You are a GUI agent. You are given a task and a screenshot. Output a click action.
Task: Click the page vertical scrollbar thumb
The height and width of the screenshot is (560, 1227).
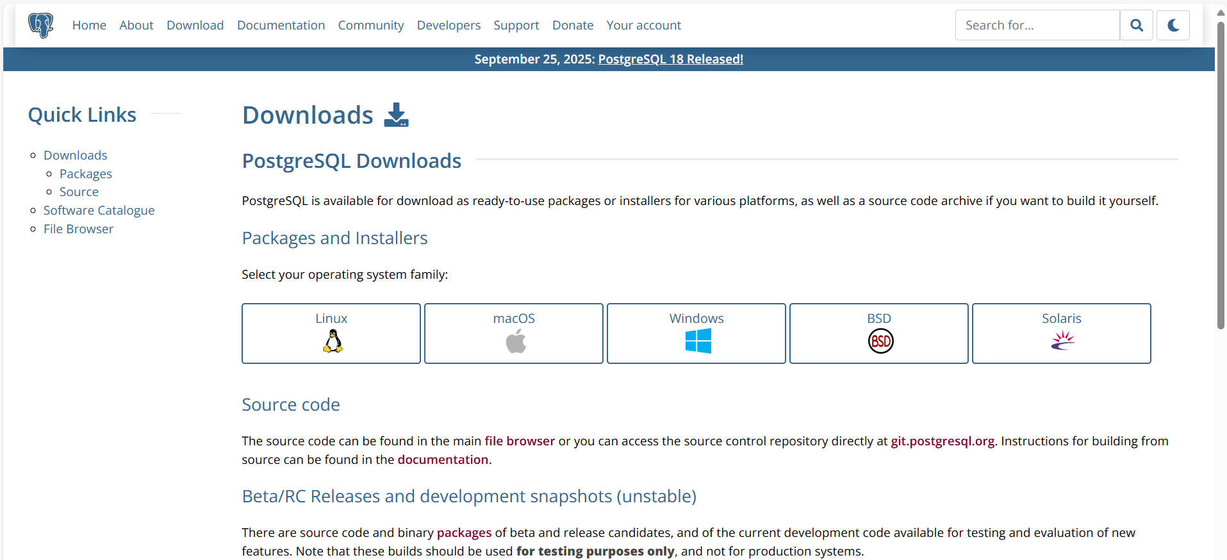(x=1221, y=176)
